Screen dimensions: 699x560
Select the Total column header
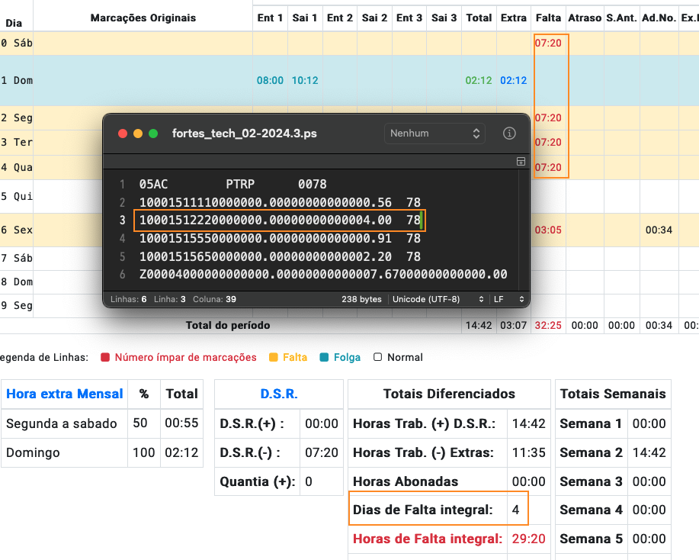(479, 18)
